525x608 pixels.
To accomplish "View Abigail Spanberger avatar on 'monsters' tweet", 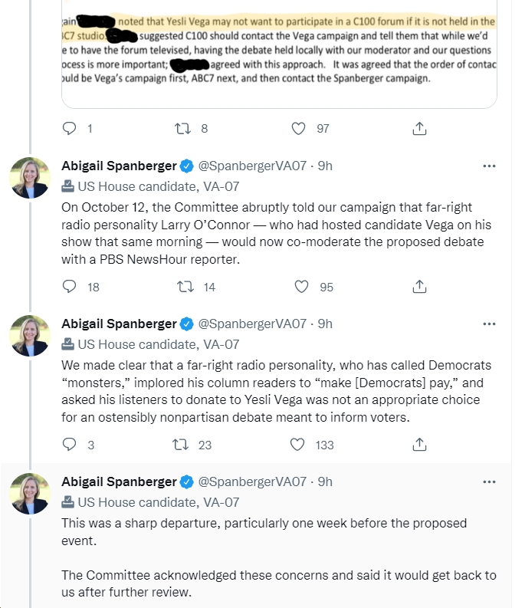I will (x=30, y=336).
